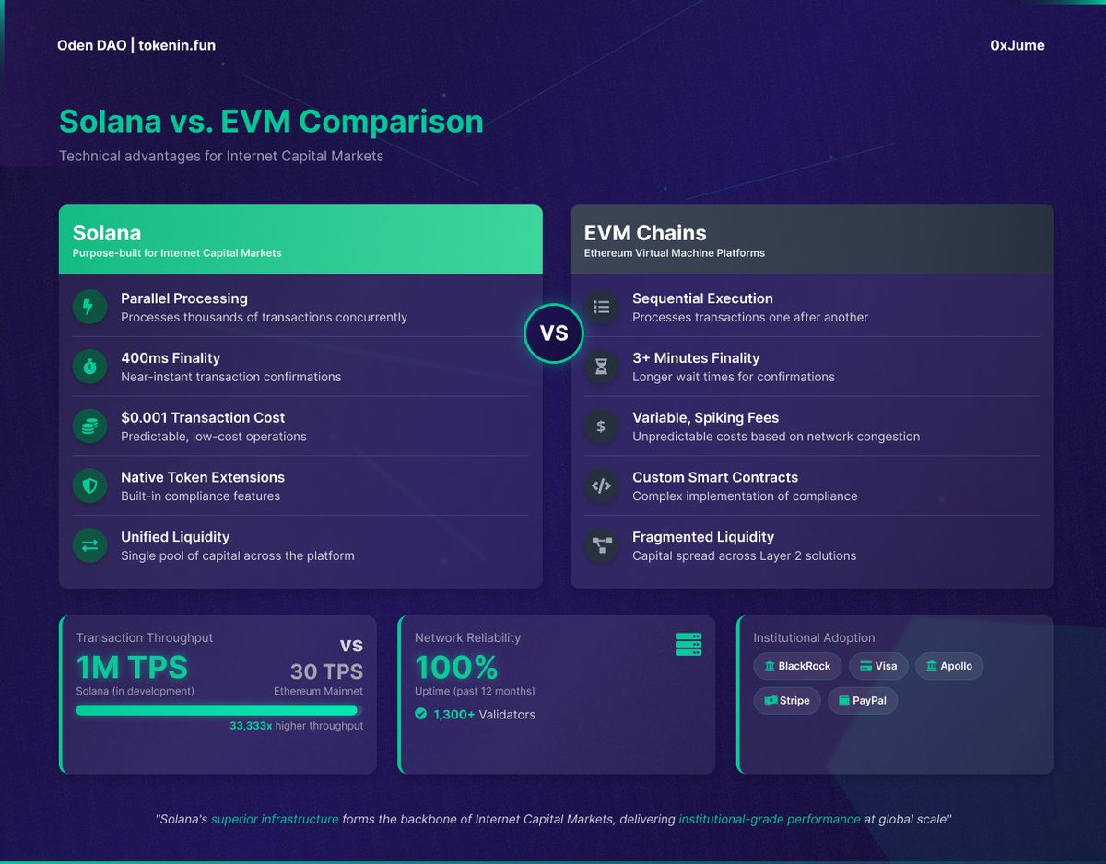1106x864 pixels.
Task: Click 'Technical advantages for Internet Capital Markets' subtitle
Action: [x=221, y=156]
